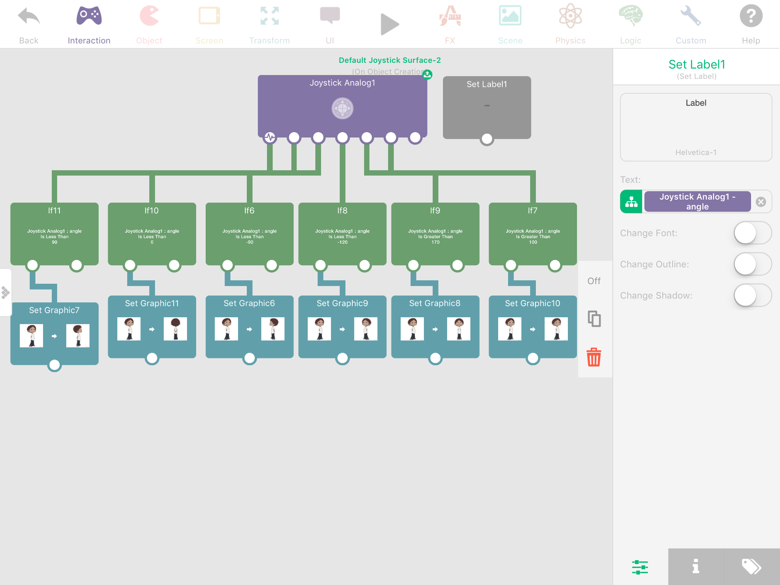Viewport: 780px width, 585px height.
Task: Open the Label font preview box
Action: (x=696, y=127)
